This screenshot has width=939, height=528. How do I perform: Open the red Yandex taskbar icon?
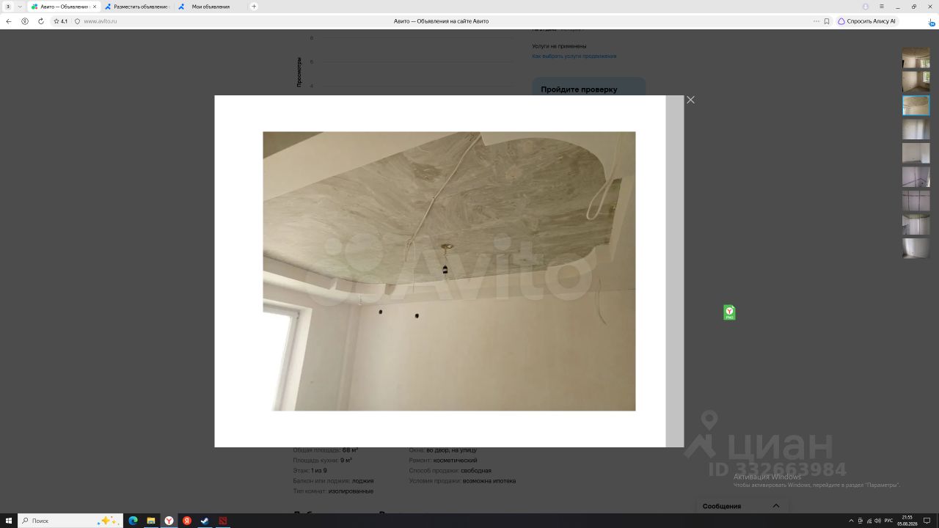(x=187, y=521)
